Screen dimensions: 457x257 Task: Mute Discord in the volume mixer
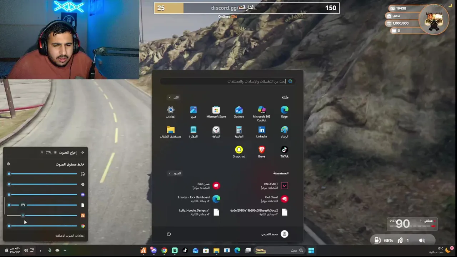click(x=82, y=195)
